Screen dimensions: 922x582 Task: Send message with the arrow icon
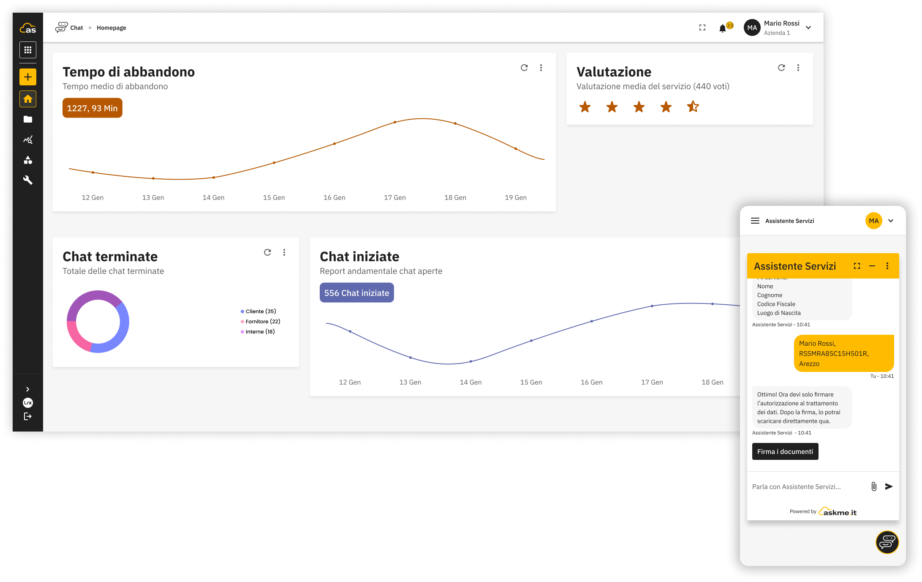889,486
